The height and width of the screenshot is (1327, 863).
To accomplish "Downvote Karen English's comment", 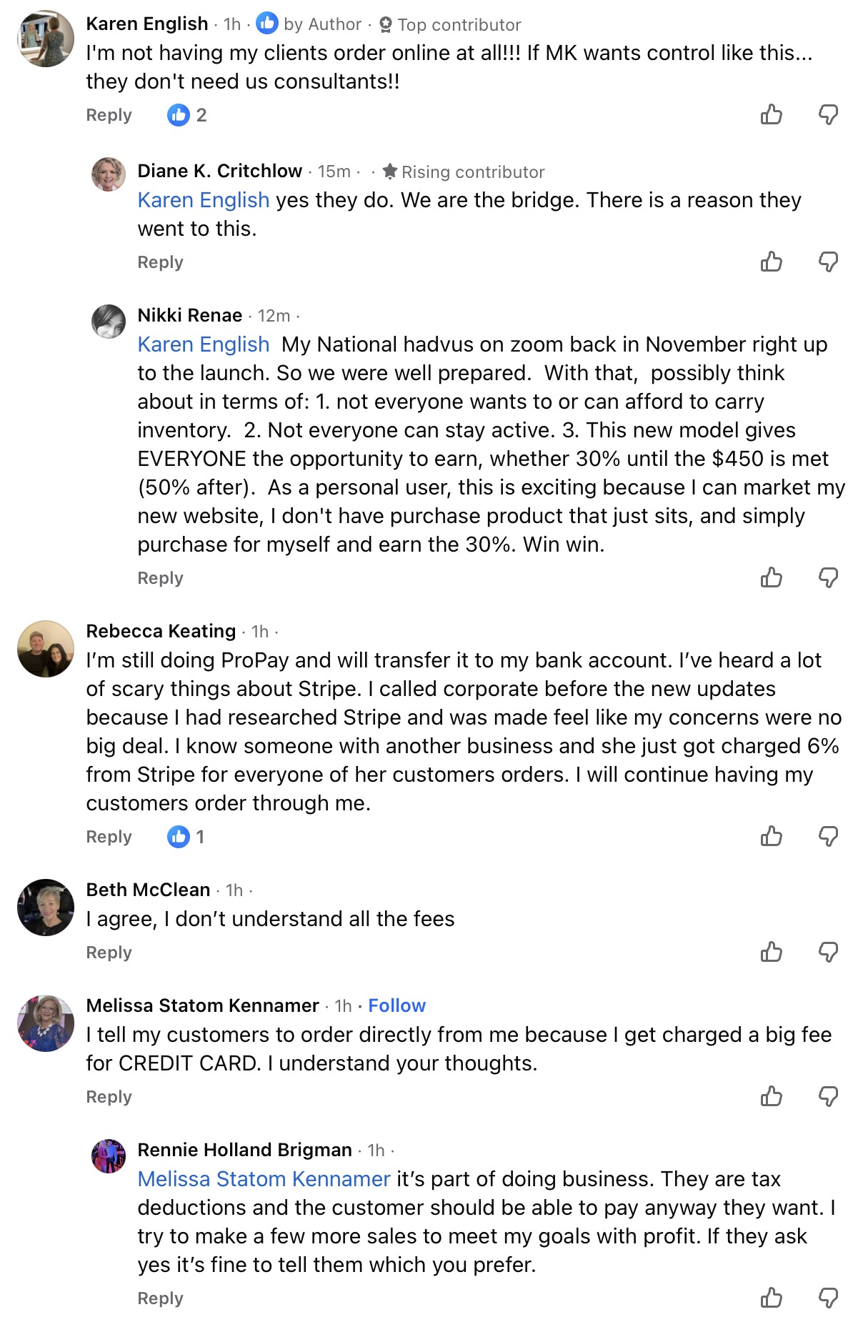I will pyautogui.click(x=828, y=114).
